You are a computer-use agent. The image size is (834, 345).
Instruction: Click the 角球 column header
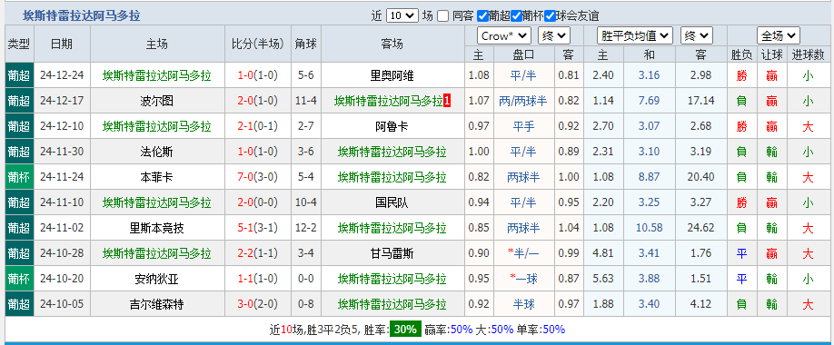tap(306, 44)
